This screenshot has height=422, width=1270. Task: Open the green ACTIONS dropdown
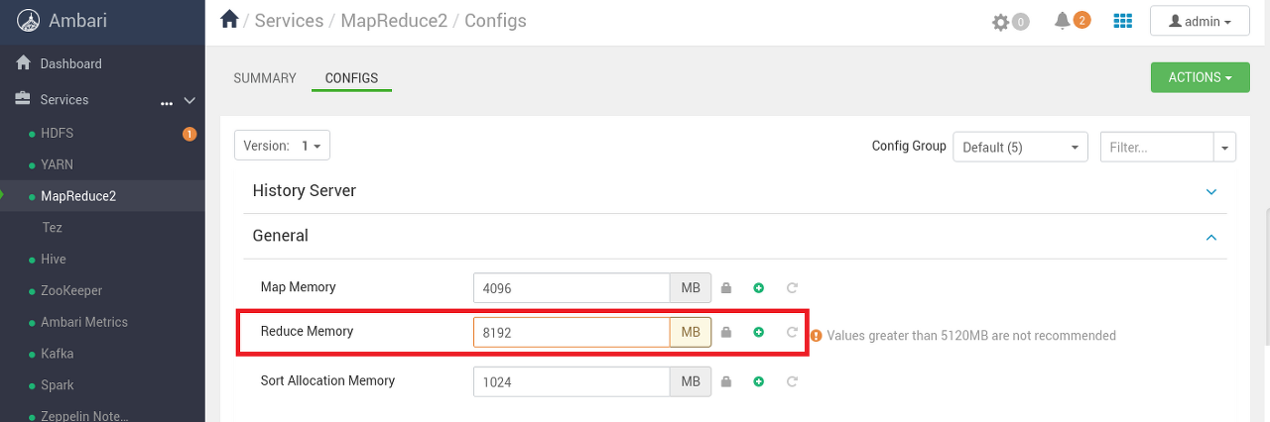[1200, 77]
